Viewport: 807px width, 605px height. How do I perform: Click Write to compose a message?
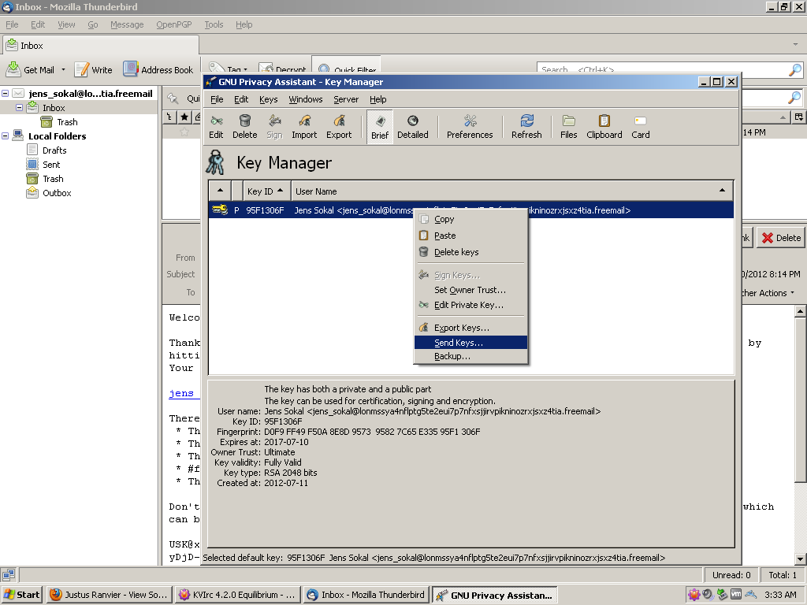point(94,69)
